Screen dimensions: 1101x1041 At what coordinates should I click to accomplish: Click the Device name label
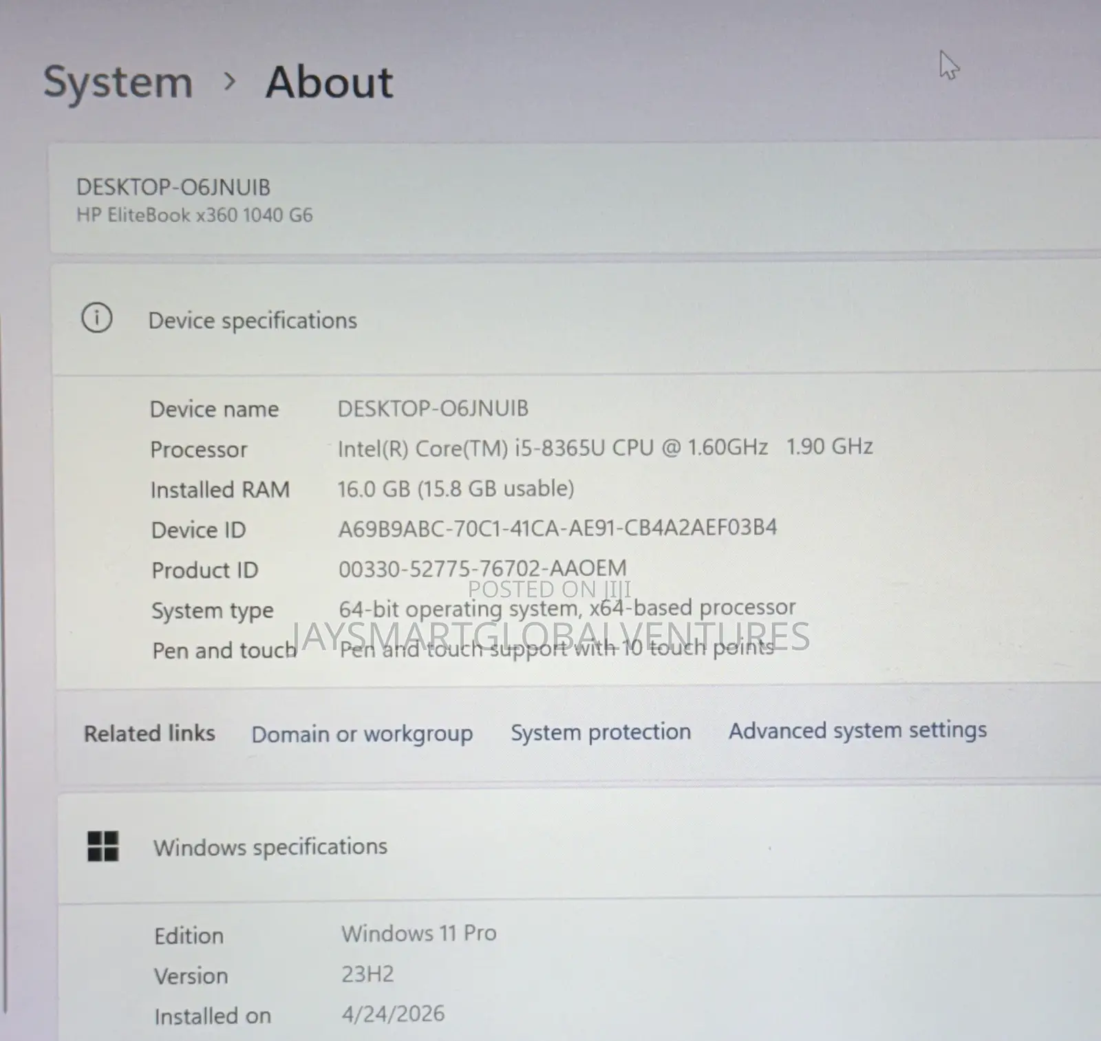(x=214, y=410)
